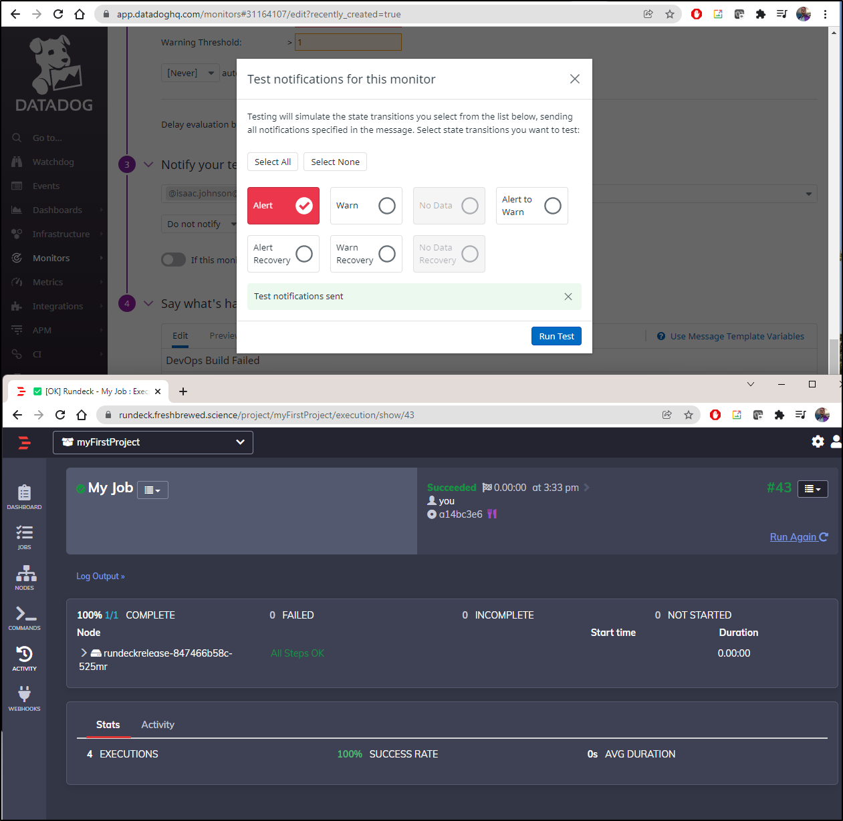The image size is (843, 821).
Task: Open the [Never] dropdown in Datadog
Action: 190,73
